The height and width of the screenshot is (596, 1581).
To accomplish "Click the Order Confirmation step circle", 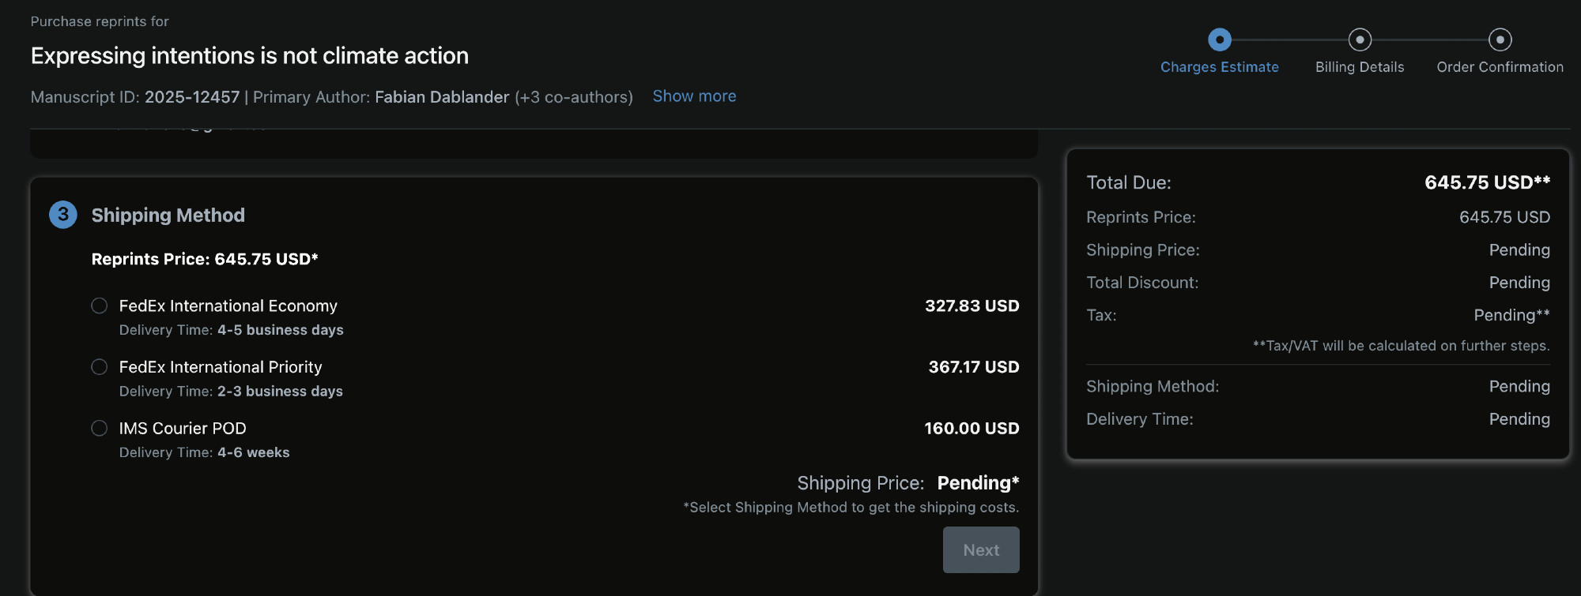I will pos(1500,39).
